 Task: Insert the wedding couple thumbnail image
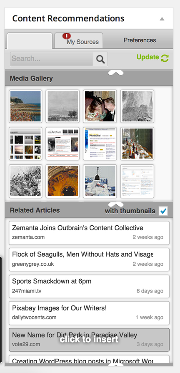(100, 106)
